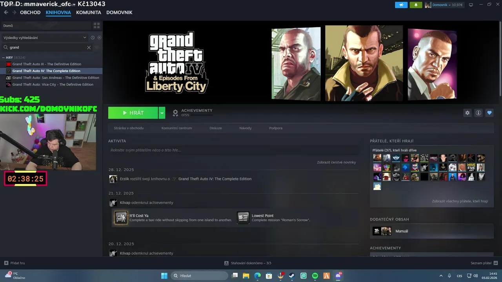Open the DOMOVNIK profile tab

click(119, 13)
